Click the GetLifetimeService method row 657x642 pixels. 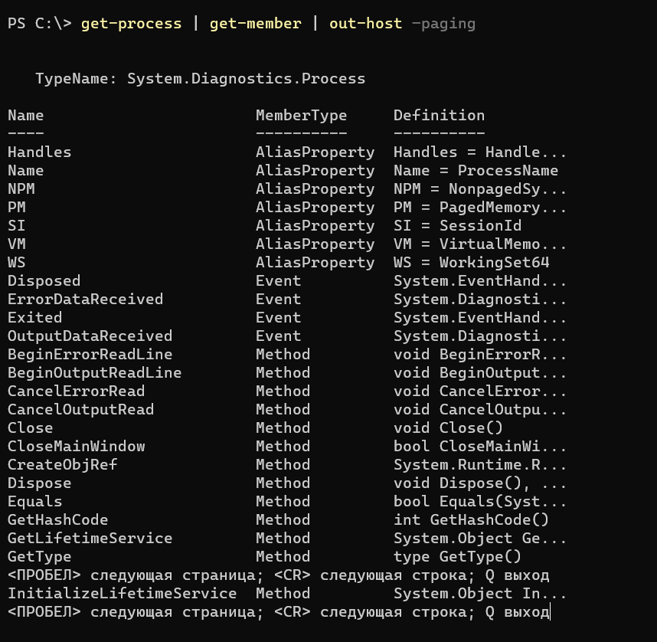[287, 539]
